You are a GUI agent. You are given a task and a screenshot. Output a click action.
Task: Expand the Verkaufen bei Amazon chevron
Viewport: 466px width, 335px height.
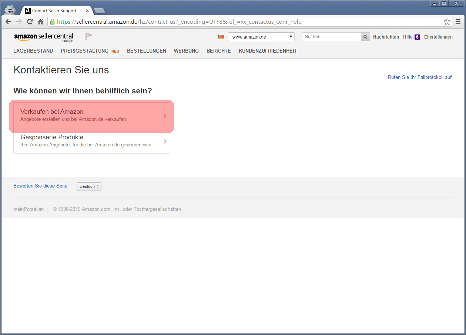[165, 116]
